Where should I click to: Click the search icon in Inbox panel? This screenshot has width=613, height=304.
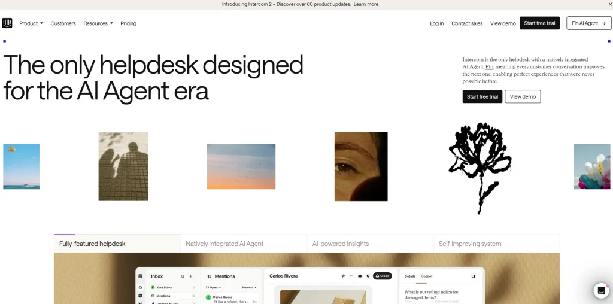click(182, 276)
